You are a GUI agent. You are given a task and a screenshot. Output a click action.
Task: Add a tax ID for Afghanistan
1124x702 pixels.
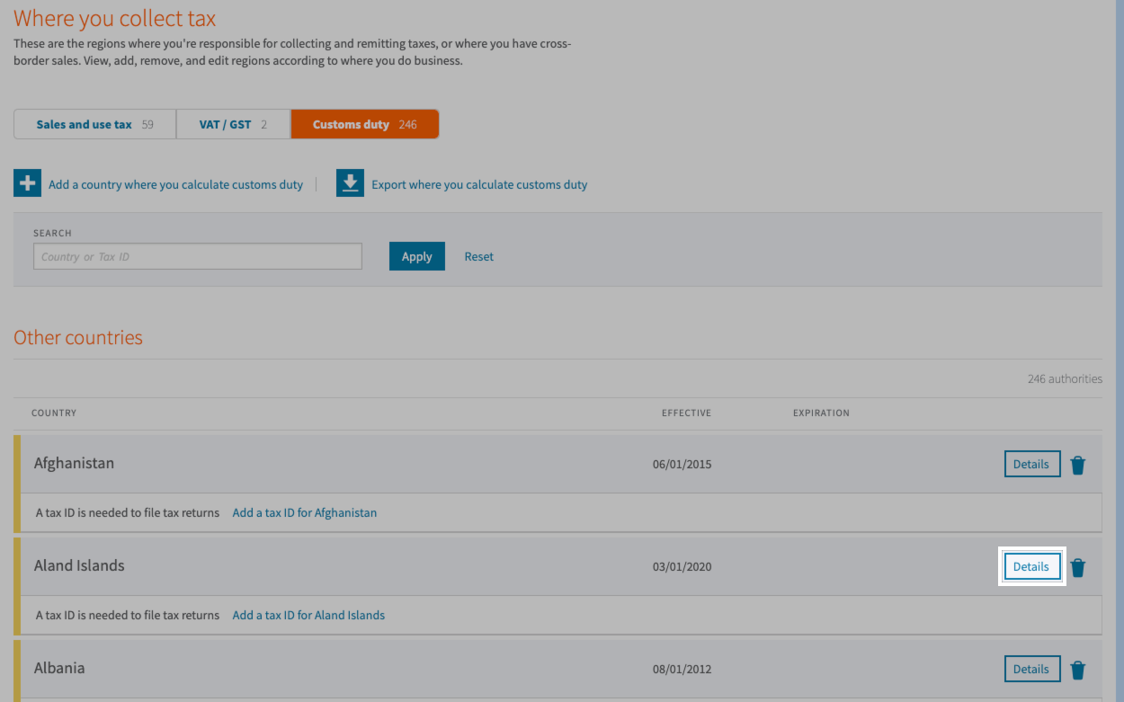tap(304, 512)
